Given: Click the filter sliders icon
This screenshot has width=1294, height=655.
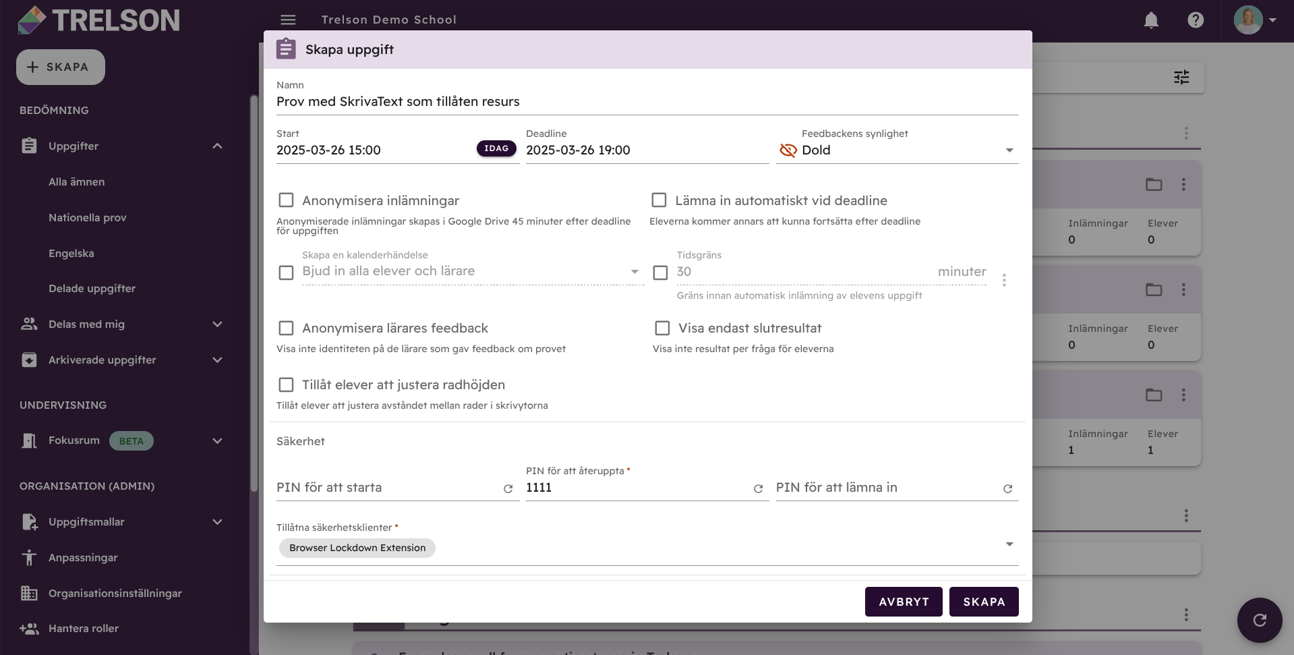Looking at the screenshot, I should click(x=1181, y=78).
